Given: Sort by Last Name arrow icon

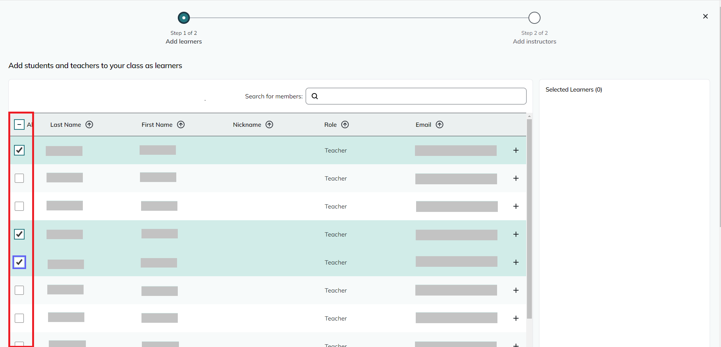Looking at the screenshot, I should [x=89, y=124].
